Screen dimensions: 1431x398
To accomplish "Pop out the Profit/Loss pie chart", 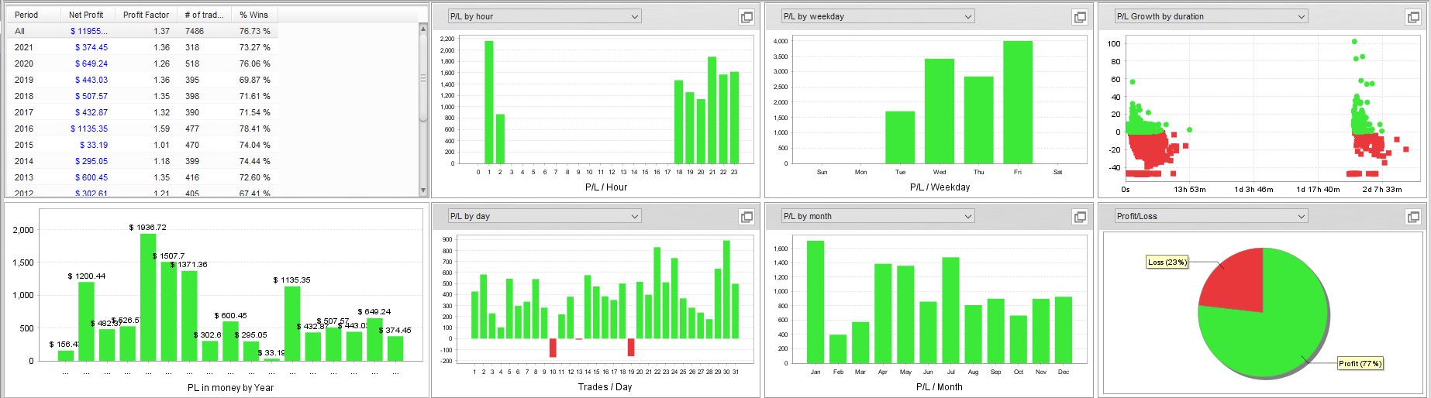I will point(1413,217).
